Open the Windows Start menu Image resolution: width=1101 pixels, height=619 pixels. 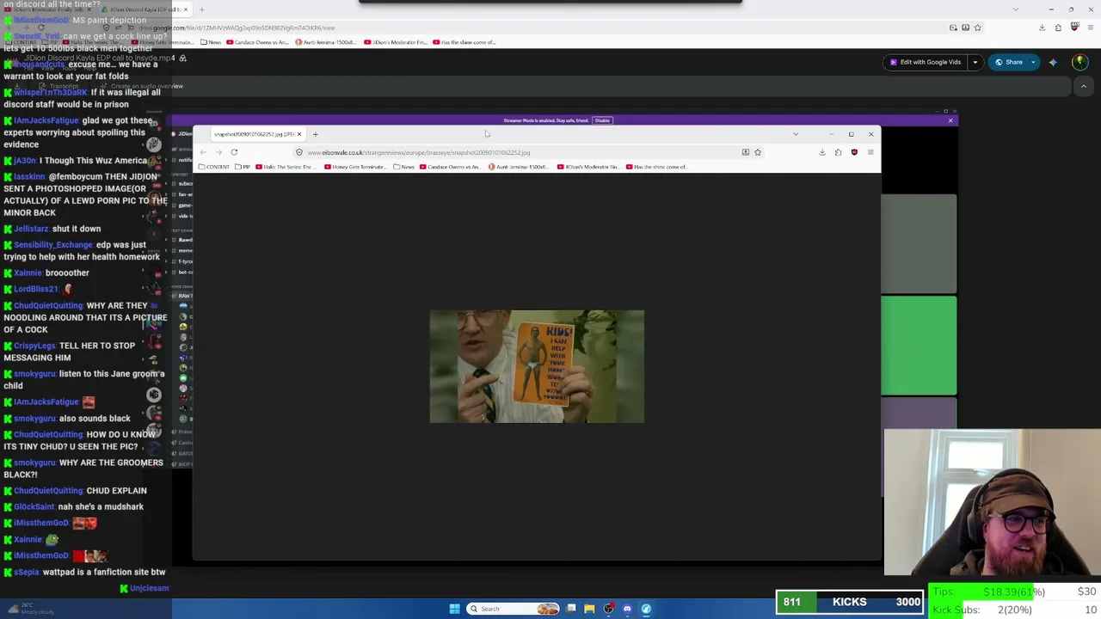click(x=454, y=609)
